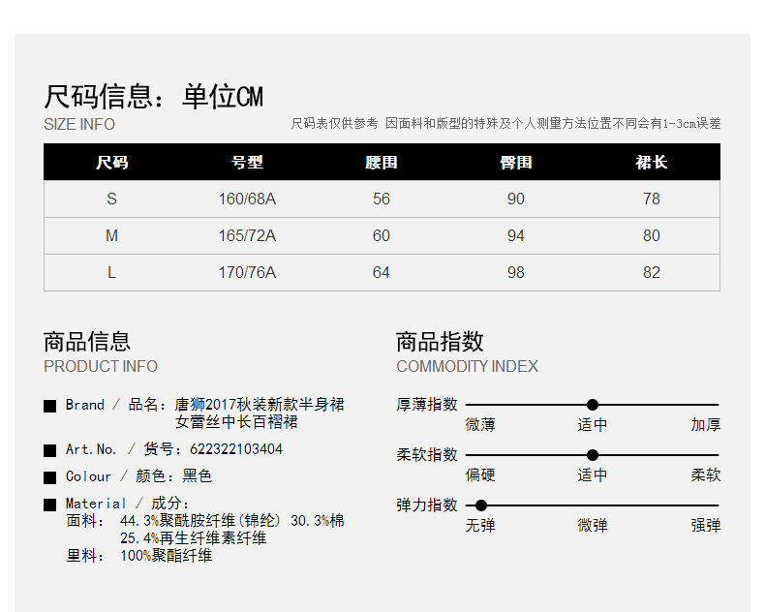Click the 加厚 label on thickness scale
The width and height of the screenshot is (765, 612).
point(705,425)
